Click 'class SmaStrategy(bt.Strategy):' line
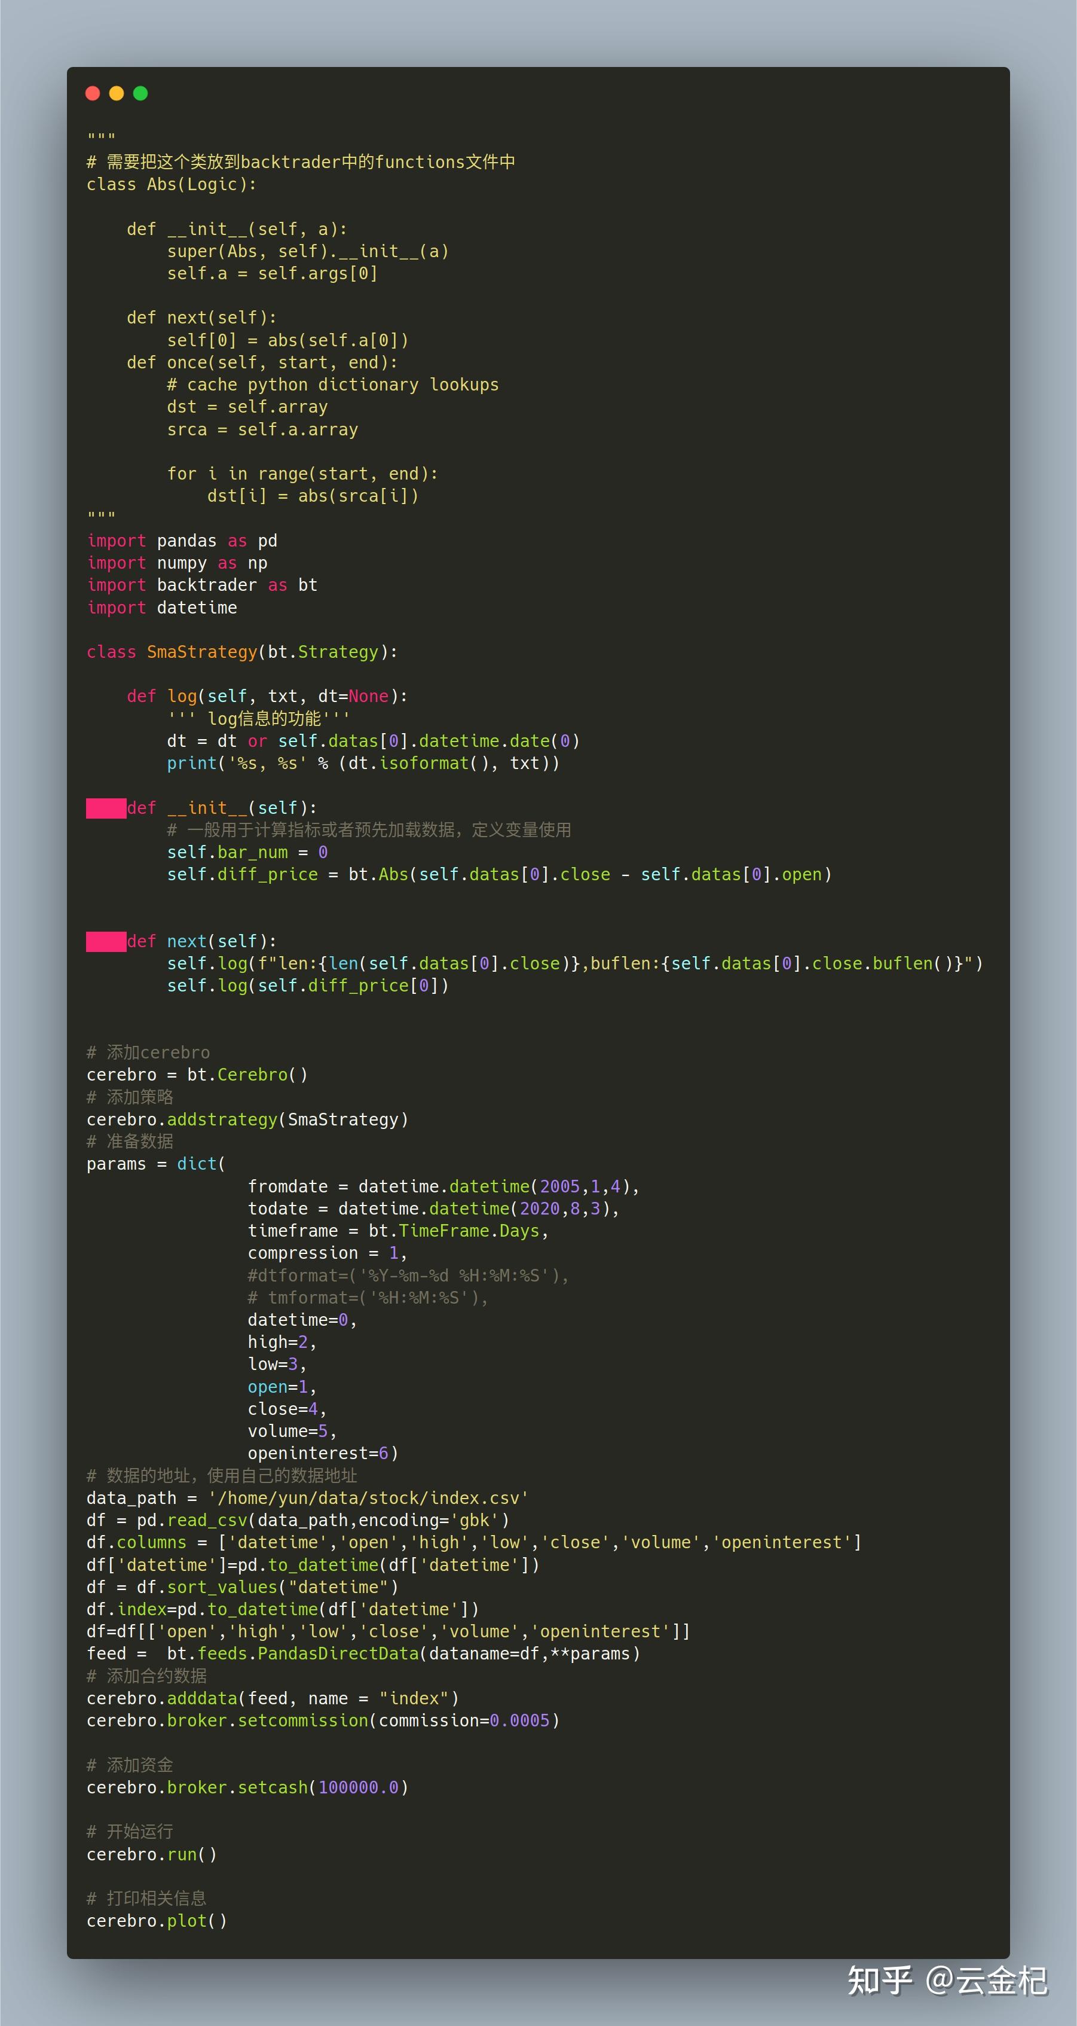 242,651
